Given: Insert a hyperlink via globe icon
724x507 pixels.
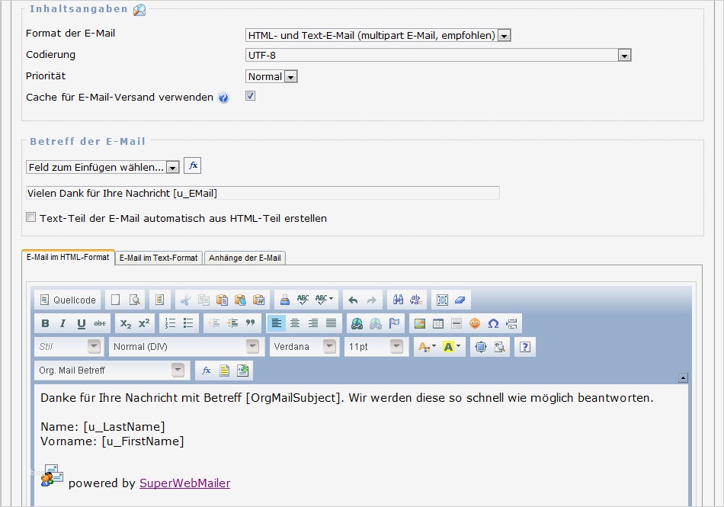Looking at the screenshot, I should coord(357,323).
